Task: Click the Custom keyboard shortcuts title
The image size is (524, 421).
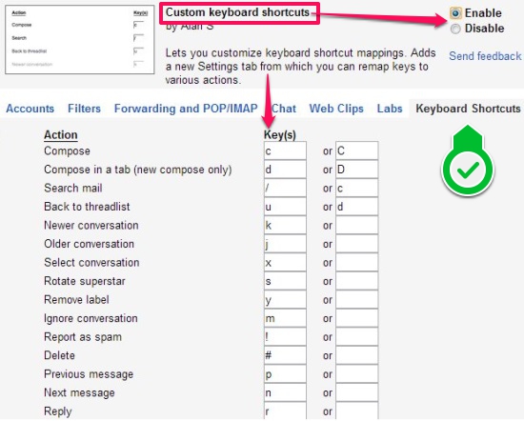Action: point(237,12)
